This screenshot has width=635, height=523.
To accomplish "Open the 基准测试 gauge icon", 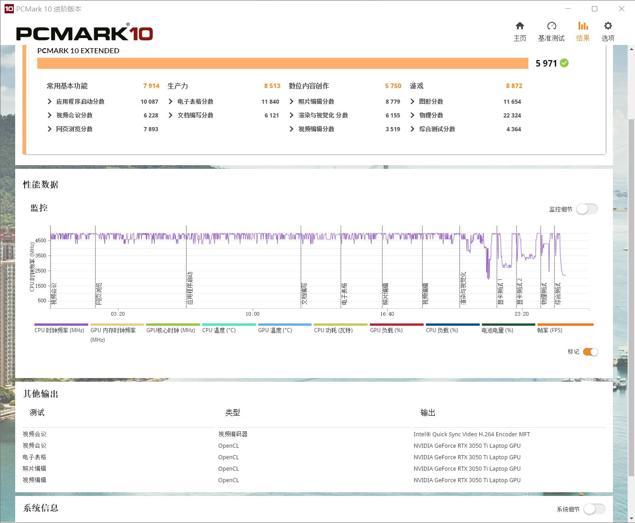I will tap(551, 26).
